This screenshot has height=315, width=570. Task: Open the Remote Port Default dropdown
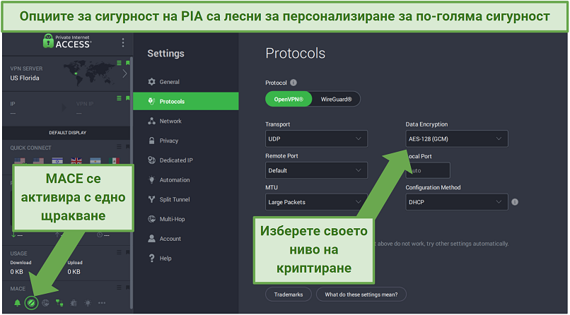[316, 170]
